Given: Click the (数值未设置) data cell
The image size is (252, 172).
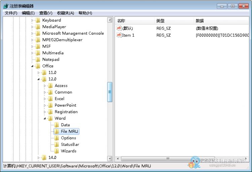Looking at the screenshot, I should [x=207, y=28].
